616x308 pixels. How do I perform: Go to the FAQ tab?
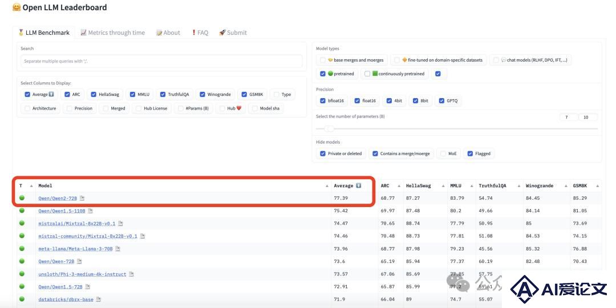200,33
